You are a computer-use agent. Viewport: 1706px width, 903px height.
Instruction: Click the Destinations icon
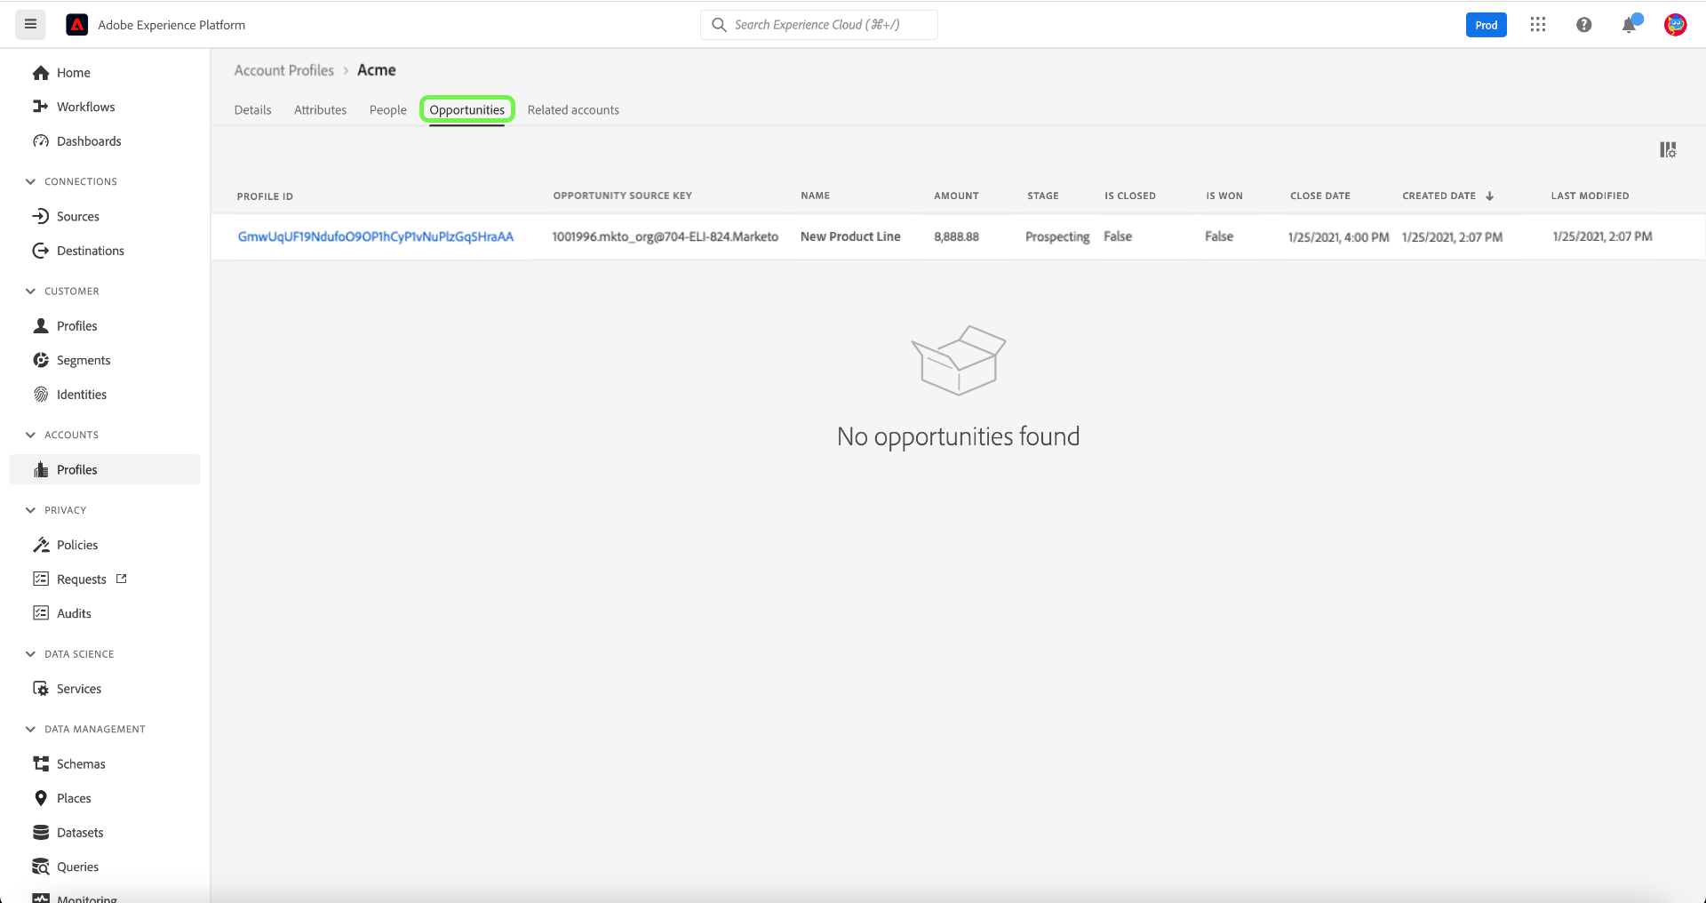point(41,251)
